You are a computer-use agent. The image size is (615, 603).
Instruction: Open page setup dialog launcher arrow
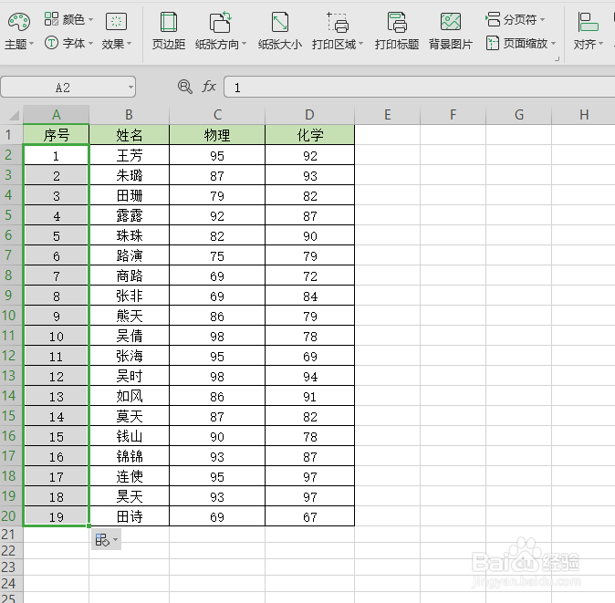pyautogui.click(x=557, y=59)
